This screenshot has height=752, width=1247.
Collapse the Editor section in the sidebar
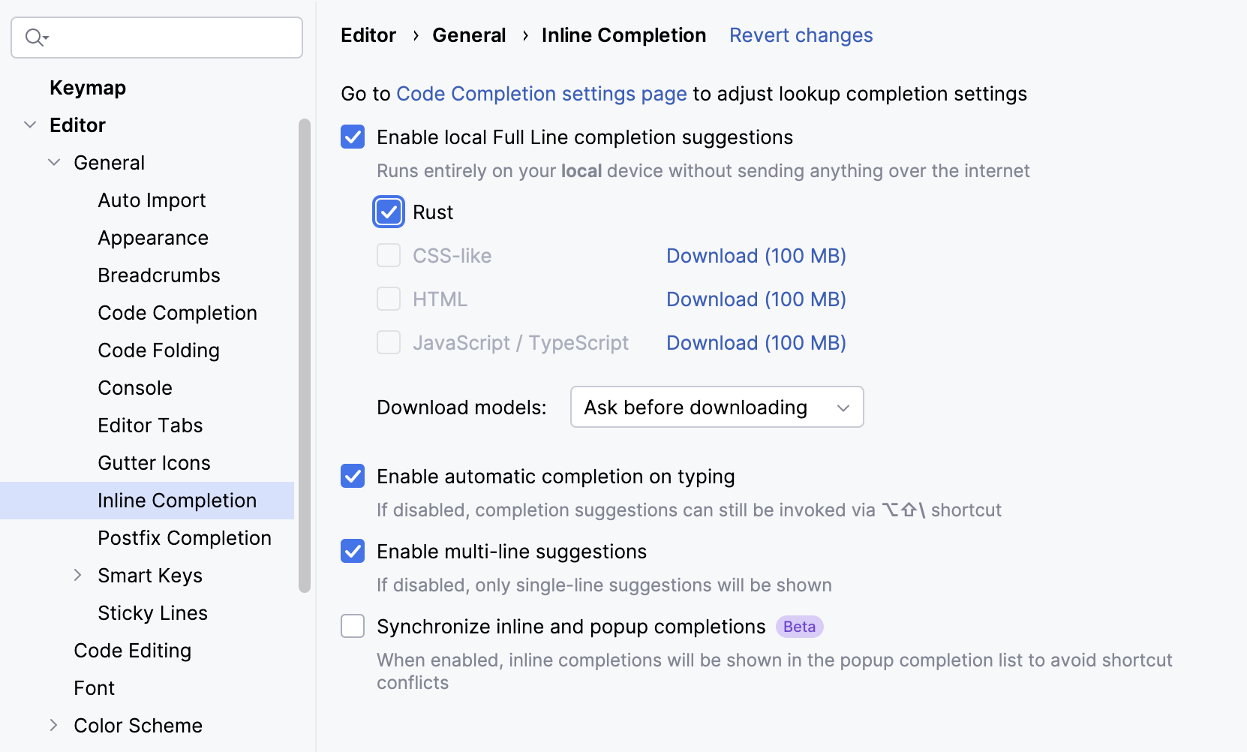click(30, 125)
